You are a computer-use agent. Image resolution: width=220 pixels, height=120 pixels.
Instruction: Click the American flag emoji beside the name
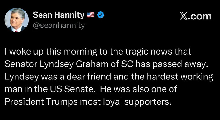[91, 15]
